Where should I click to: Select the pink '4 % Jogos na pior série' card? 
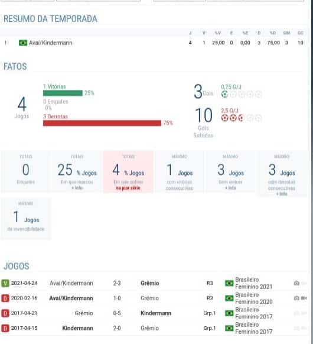pyautogui.click(x=128, y=171)
